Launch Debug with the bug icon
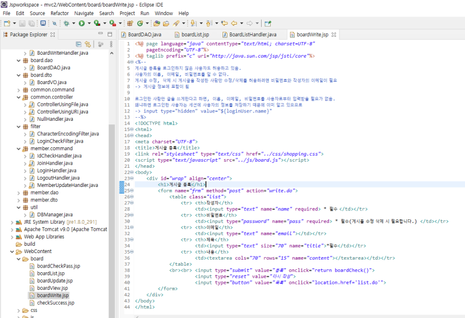 pyautogui.click(x=66, y=23)
